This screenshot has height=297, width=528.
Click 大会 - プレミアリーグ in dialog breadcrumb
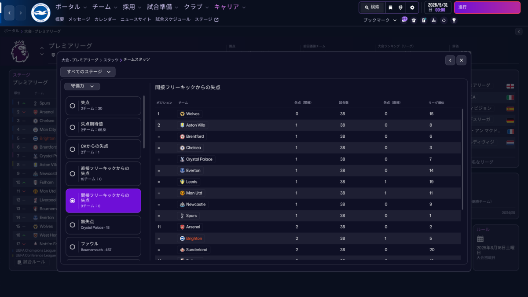pyautogui.click(x=80, y=59)
